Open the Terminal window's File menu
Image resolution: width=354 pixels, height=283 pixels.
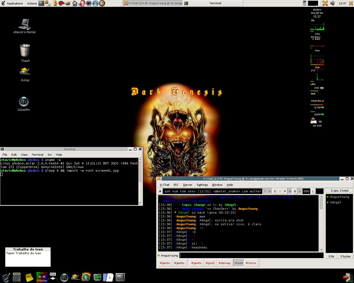(x=5, y=154)
